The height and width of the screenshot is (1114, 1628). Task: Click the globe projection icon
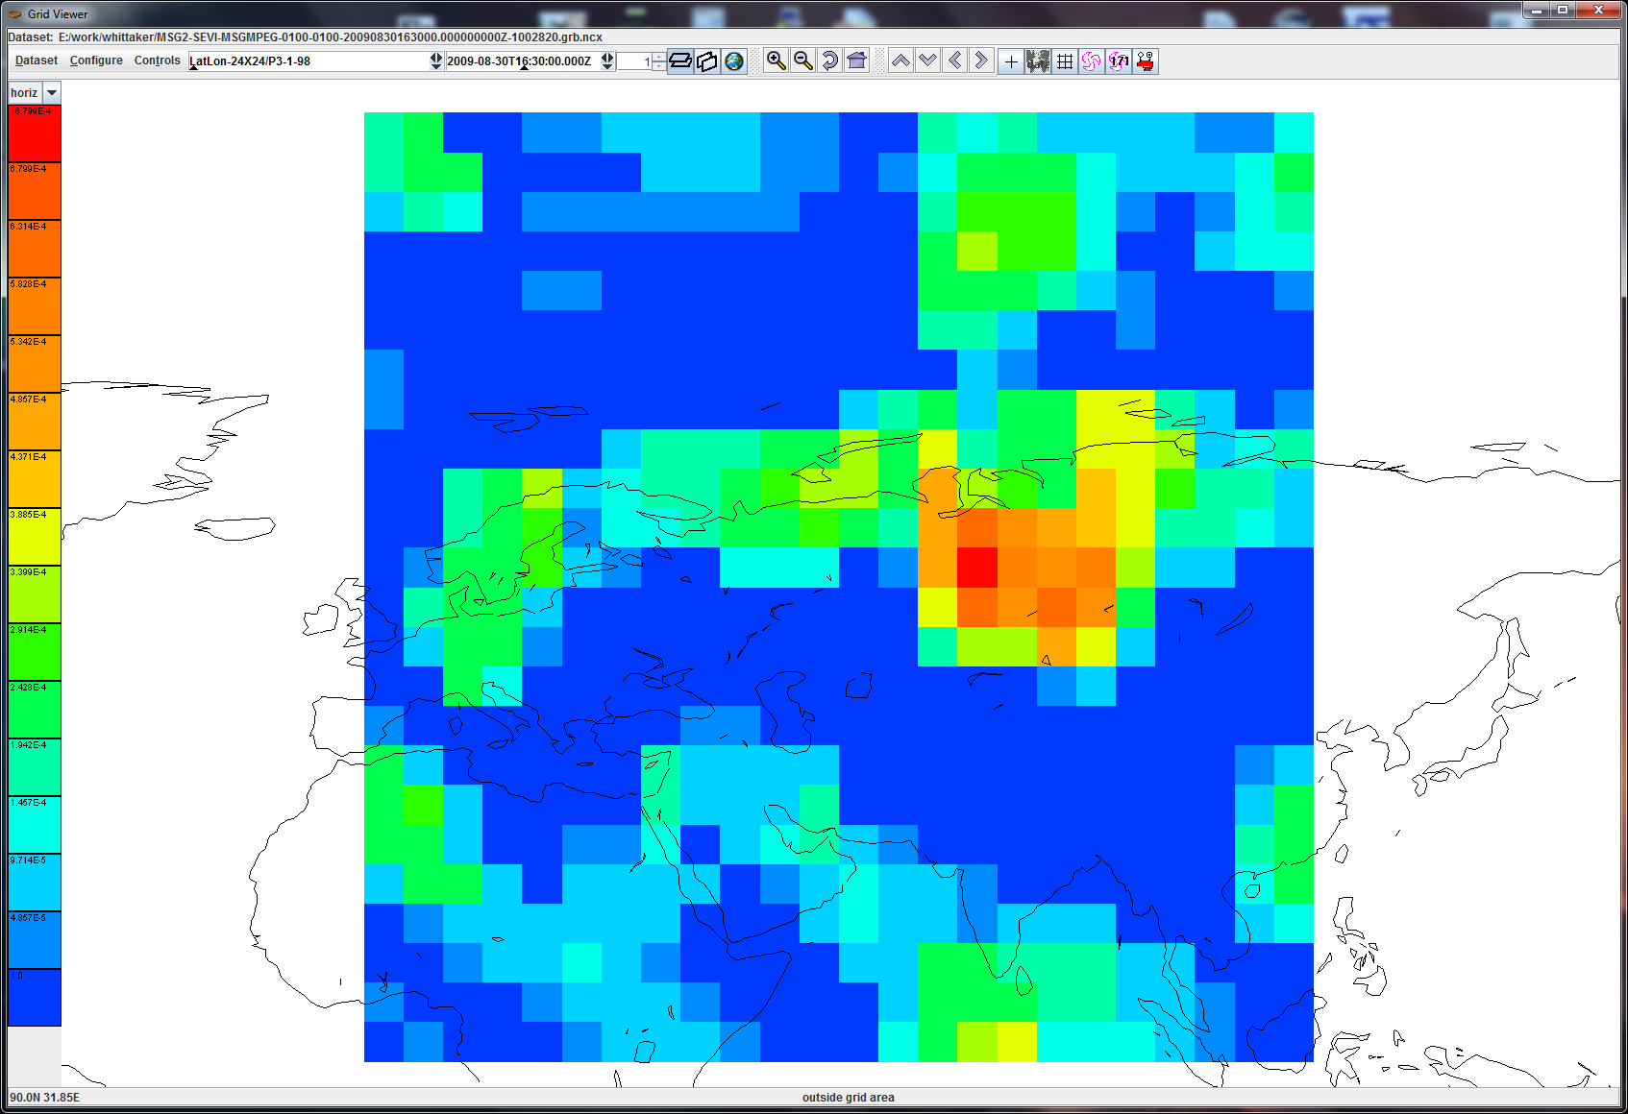734,61
